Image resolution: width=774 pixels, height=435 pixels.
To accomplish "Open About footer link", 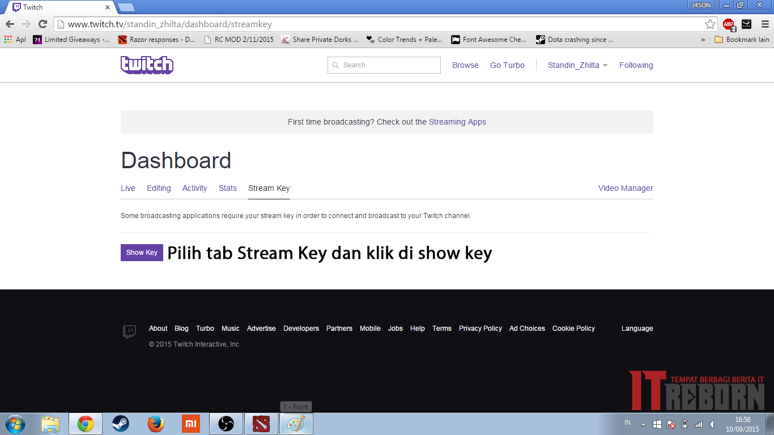I will (158, 329).
